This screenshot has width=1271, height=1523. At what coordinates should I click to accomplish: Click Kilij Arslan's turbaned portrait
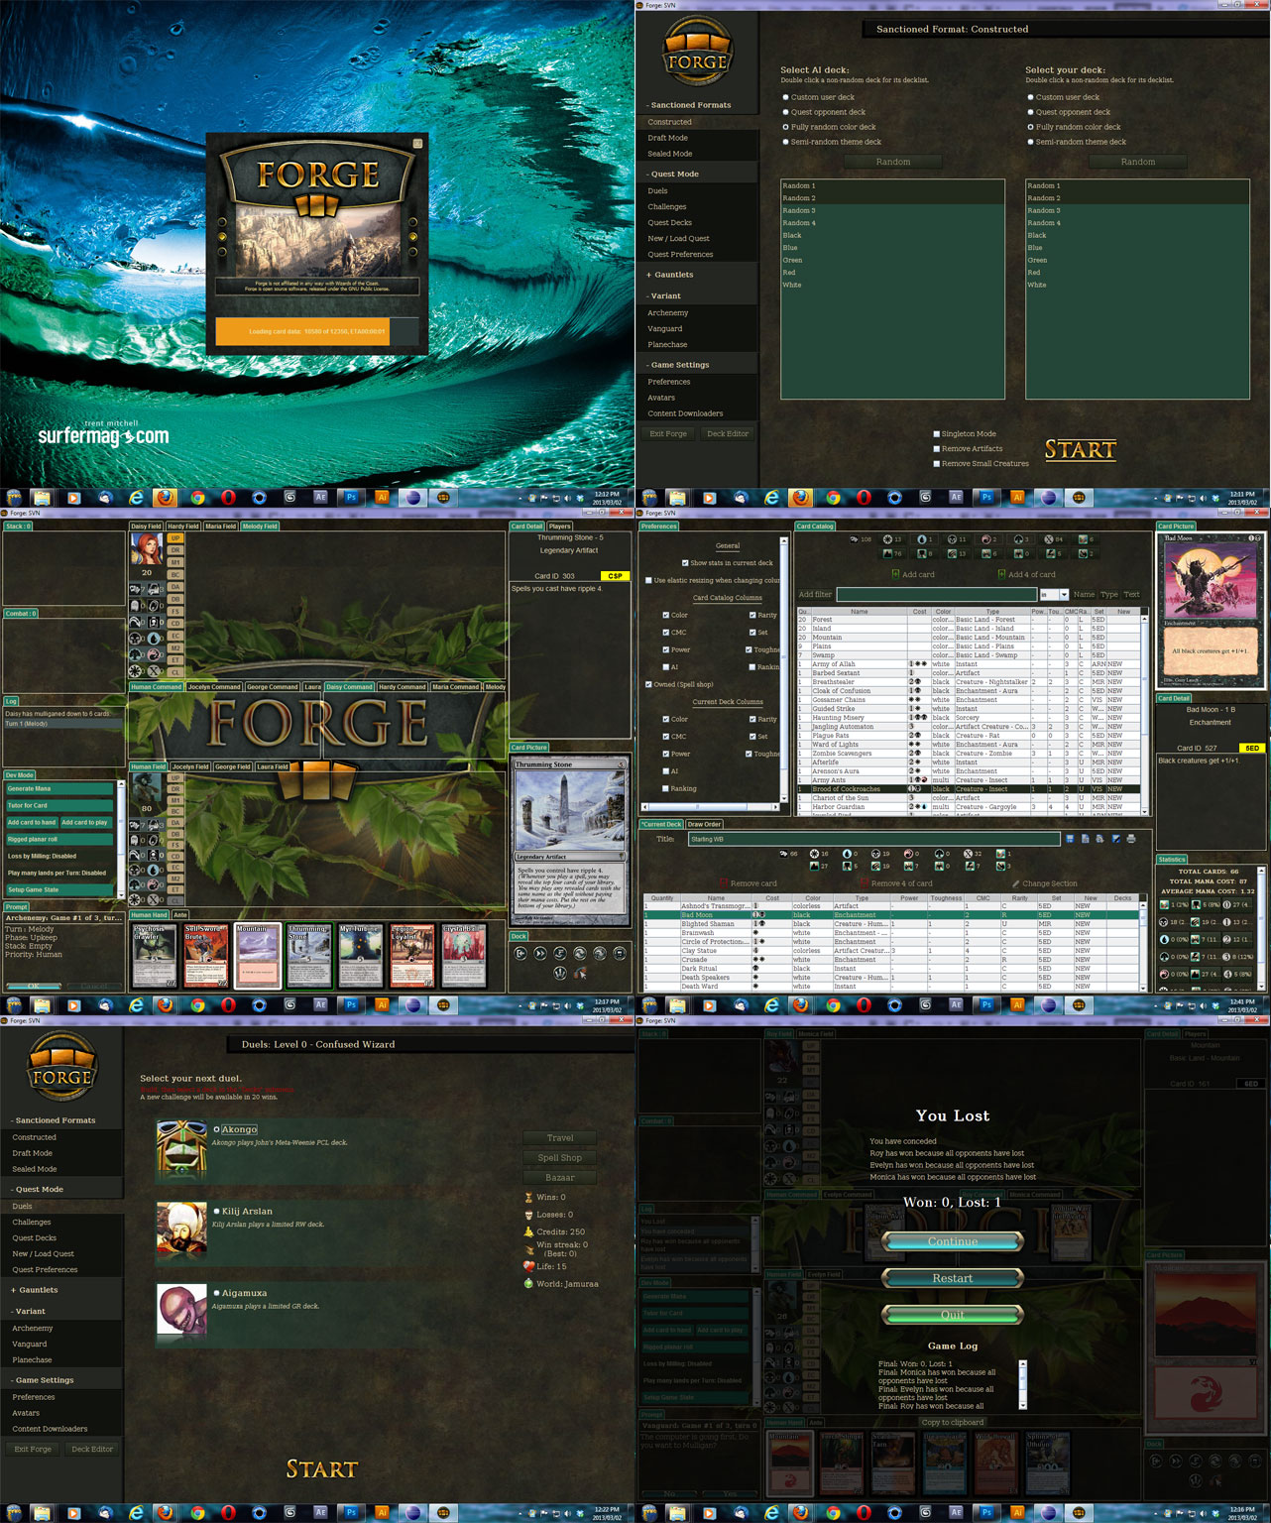click(x=181, y=1229)
